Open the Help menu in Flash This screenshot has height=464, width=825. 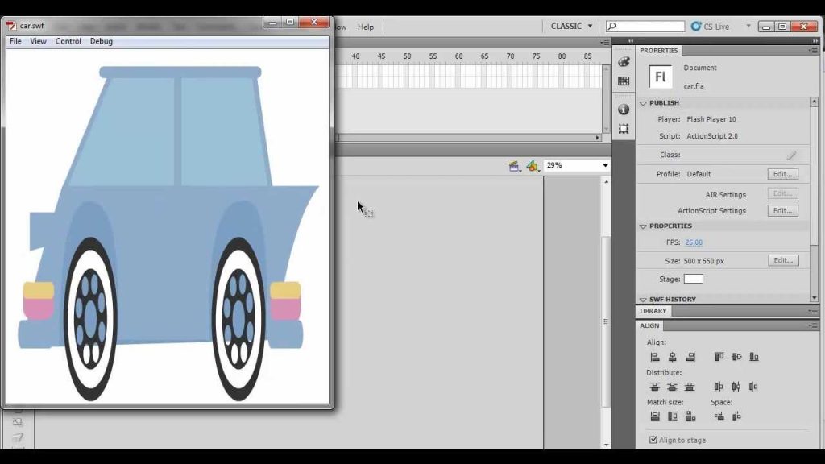pyautogui.click(x=366, y=27)
